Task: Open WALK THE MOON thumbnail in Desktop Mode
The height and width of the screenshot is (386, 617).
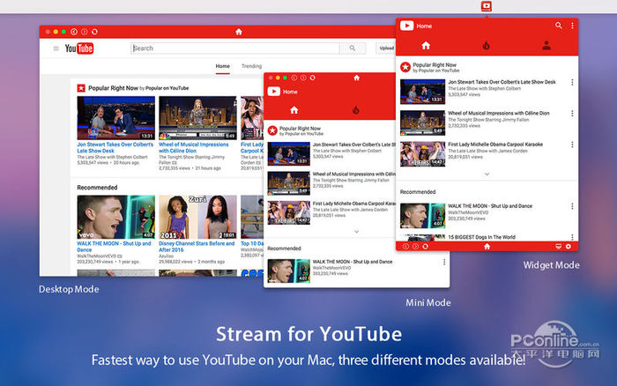Action: 115,217
